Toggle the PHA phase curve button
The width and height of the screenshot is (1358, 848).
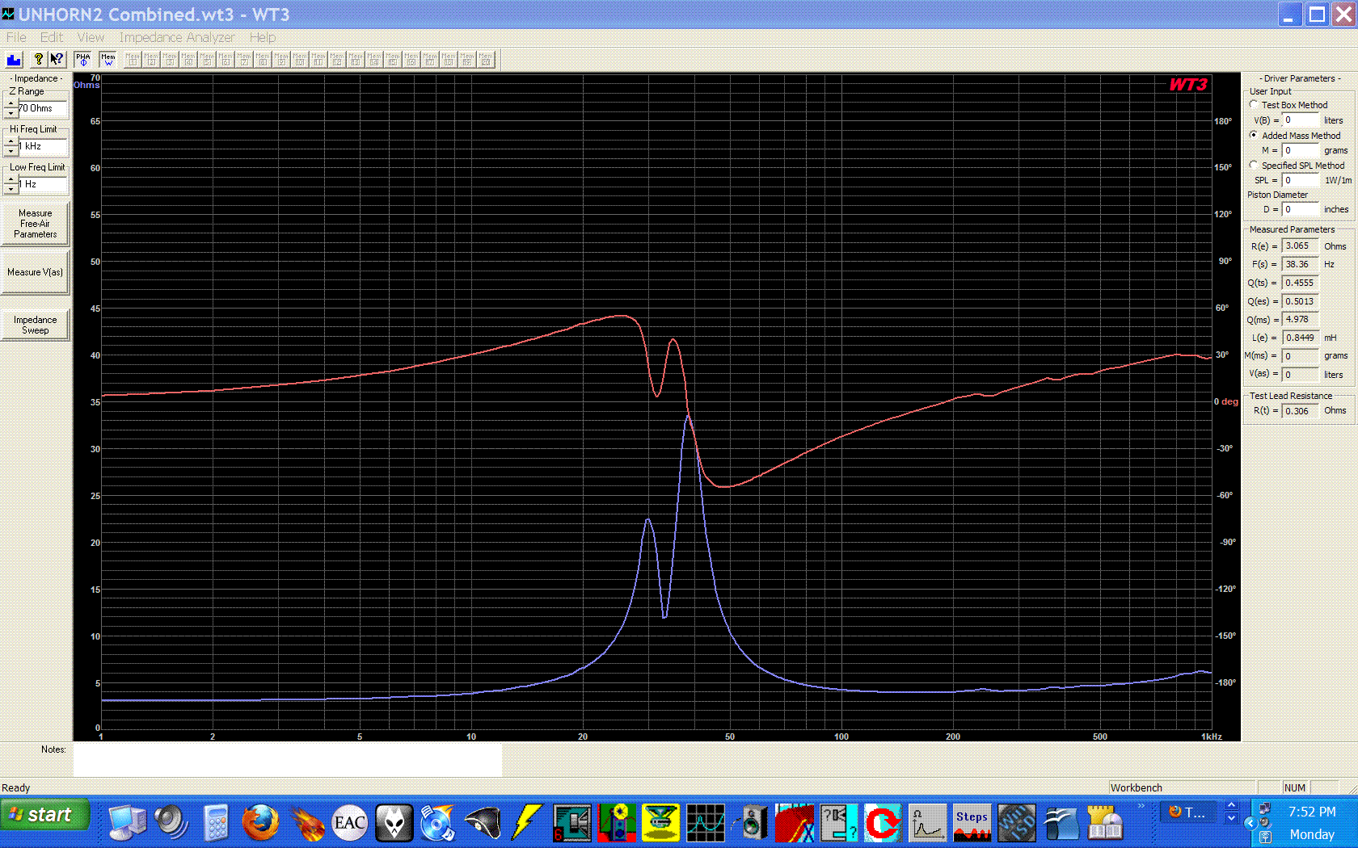(x=83, y=60)
